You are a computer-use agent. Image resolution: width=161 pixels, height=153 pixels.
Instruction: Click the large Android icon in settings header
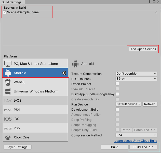tap(75, 64)
